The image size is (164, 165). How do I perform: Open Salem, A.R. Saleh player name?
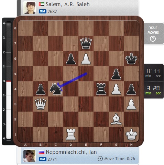pos(68,4)
